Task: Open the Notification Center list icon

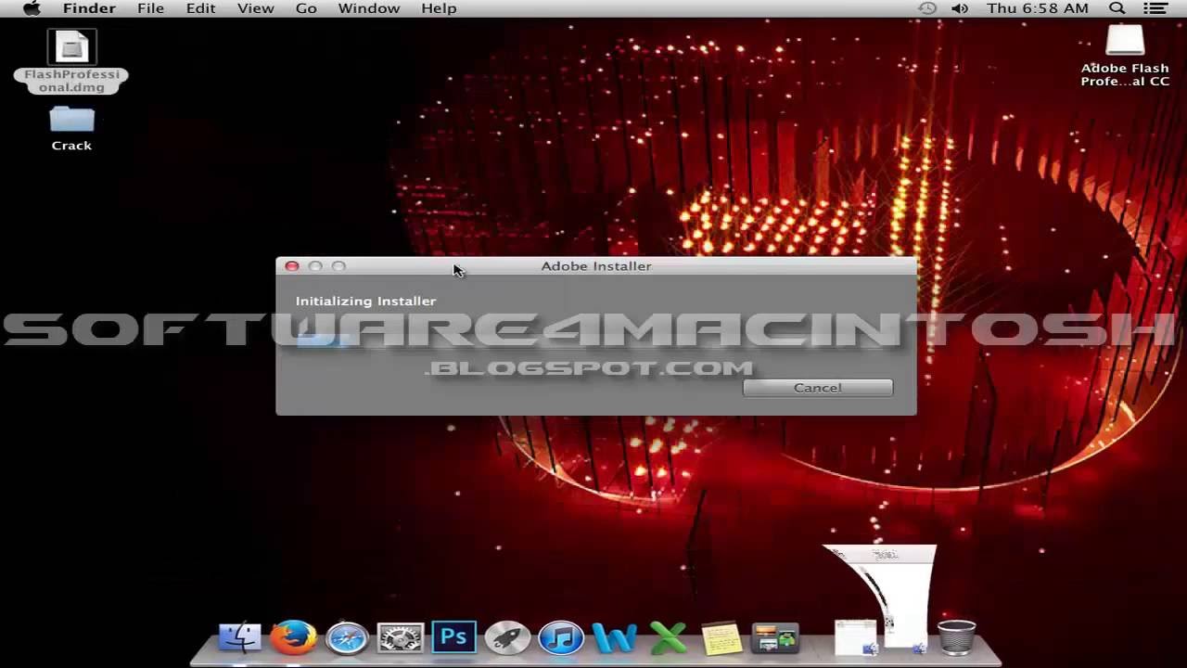Action: pyautogui.click(x=1155, y=8)
